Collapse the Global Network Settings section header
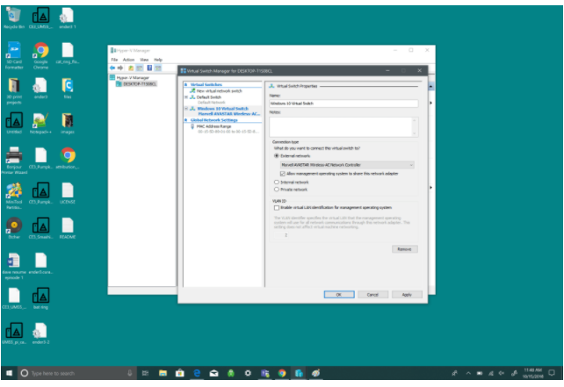This screenshot has width=564, height=387. [x=186, y=120]
